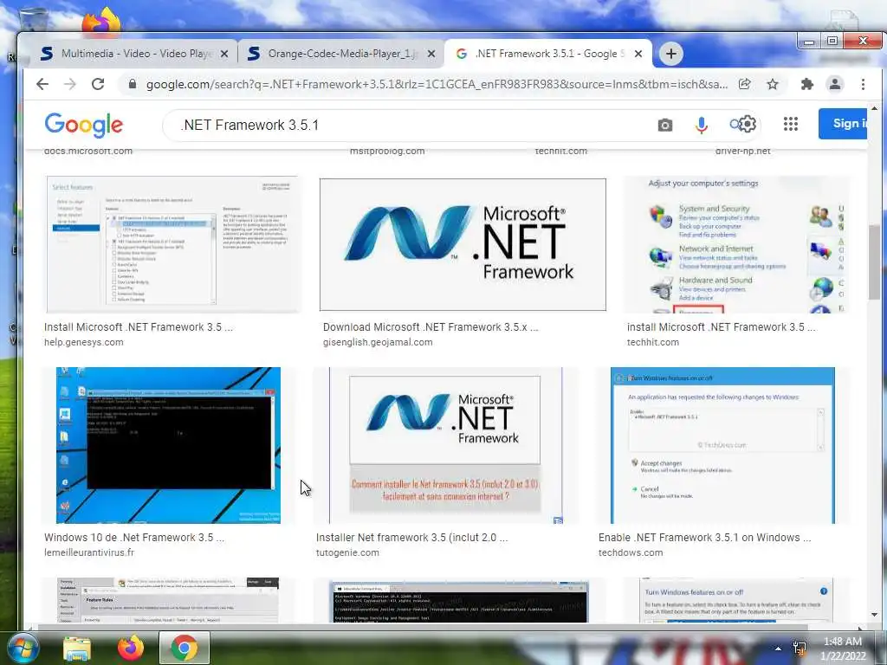This screenshot has width=887, height=665.
Task: Open Windows Explorer from the taskbar
Action: [77, 648]
